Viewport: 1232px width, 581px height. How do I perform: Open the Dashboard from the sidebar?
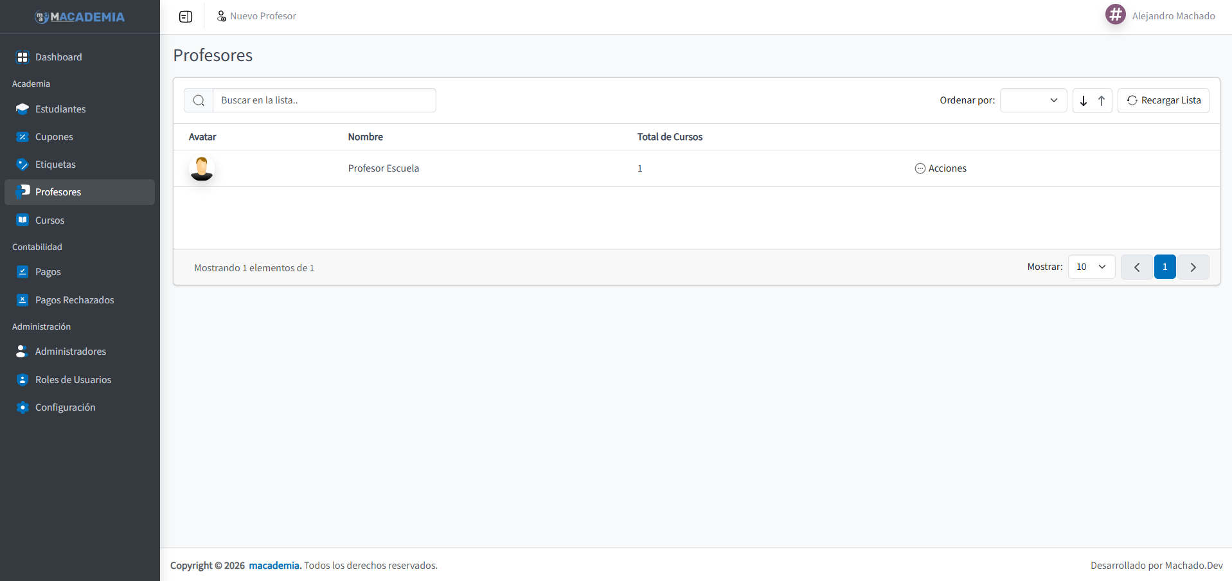pyautogui.click(x=58, y=57)
